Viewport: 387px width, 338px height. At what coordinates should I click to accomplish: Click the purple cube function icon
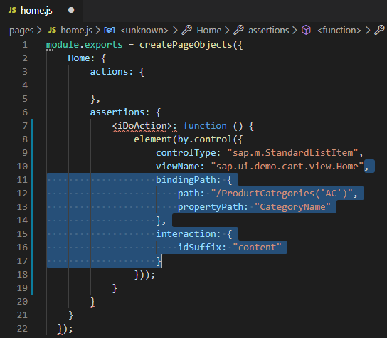(x=307, y=30)
